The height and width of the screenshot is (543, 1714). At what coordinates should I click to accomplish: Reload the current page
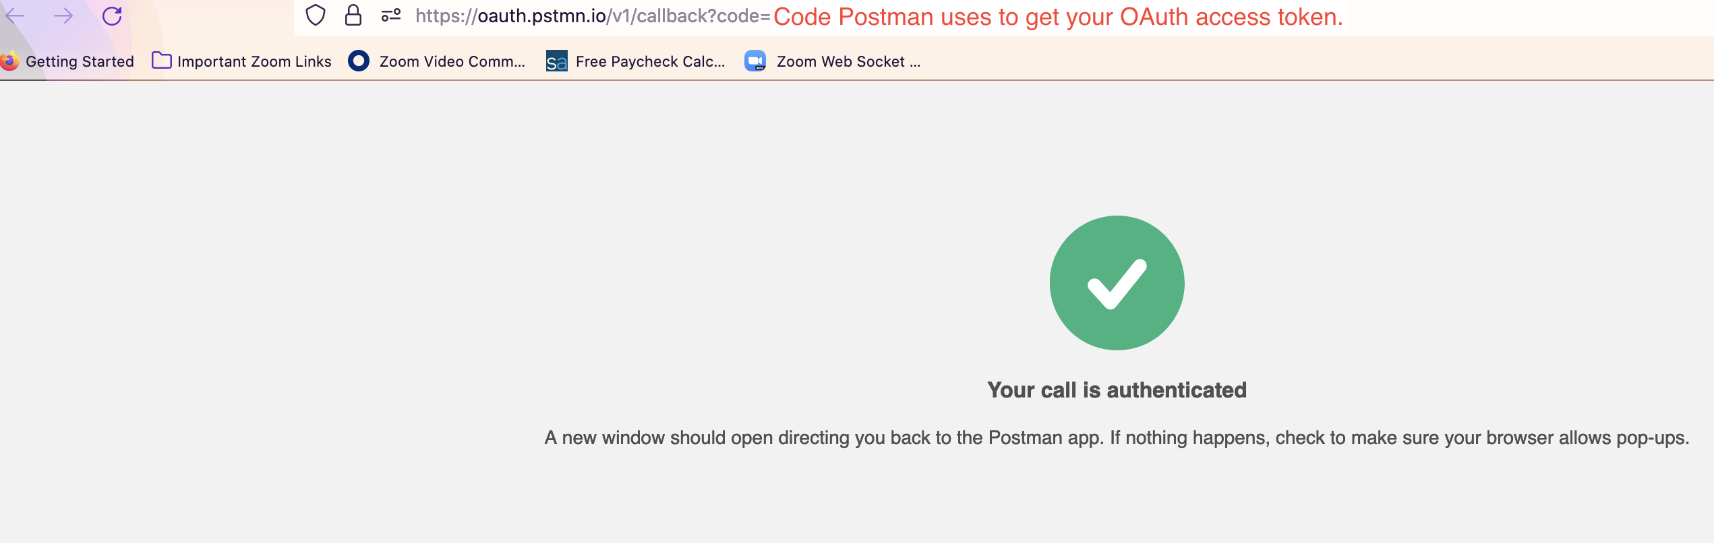coord(112,15)
